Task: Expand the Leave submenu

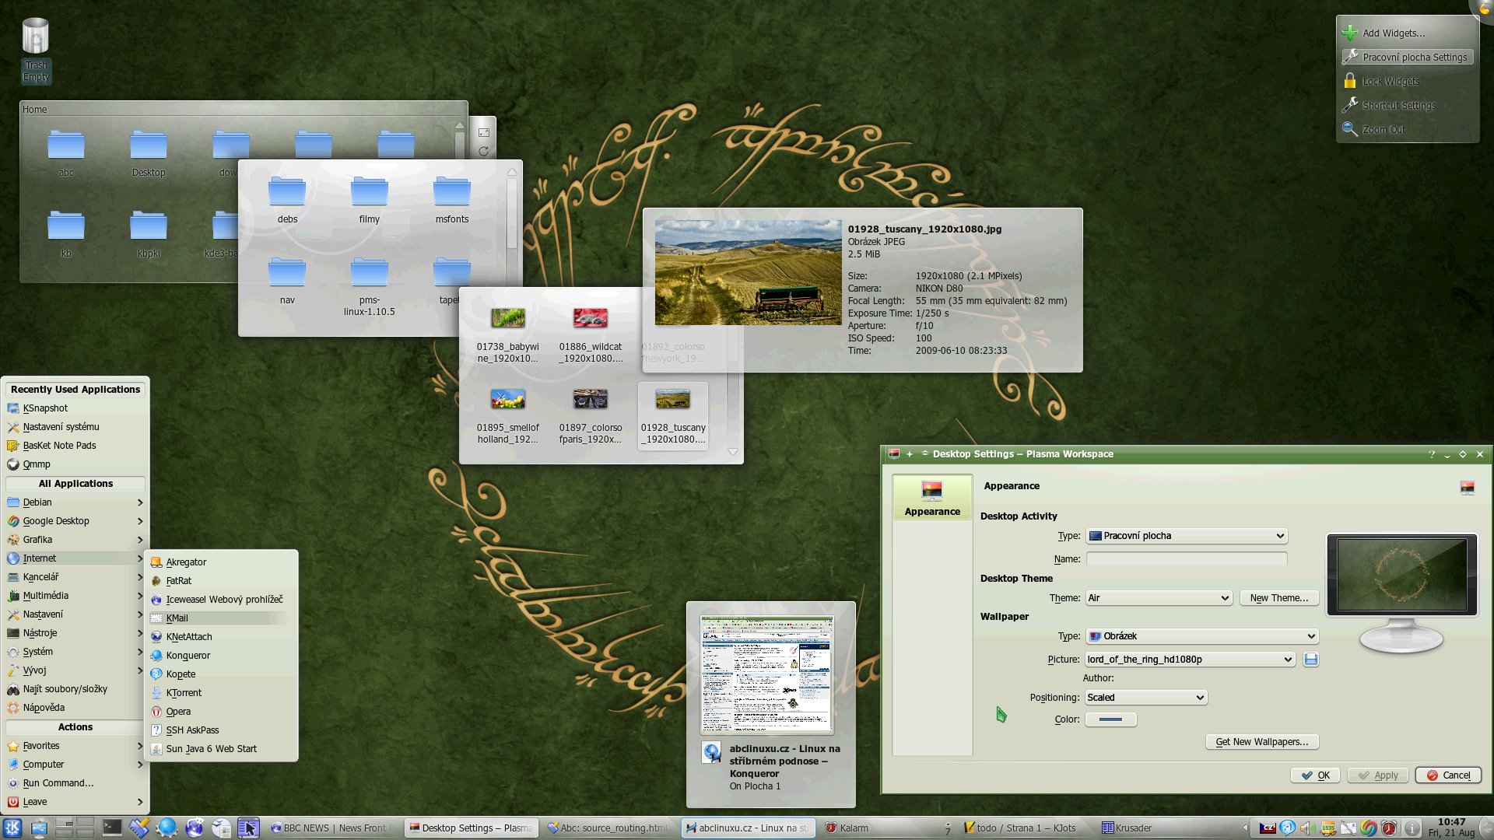Action: pyautogui.click(x=75, y=802)
